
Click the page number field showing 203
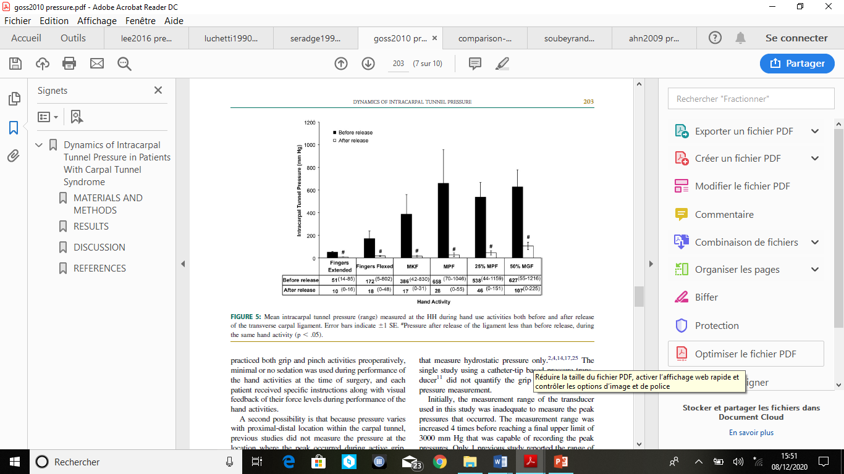pyautogui.click(x=399, y=64)
